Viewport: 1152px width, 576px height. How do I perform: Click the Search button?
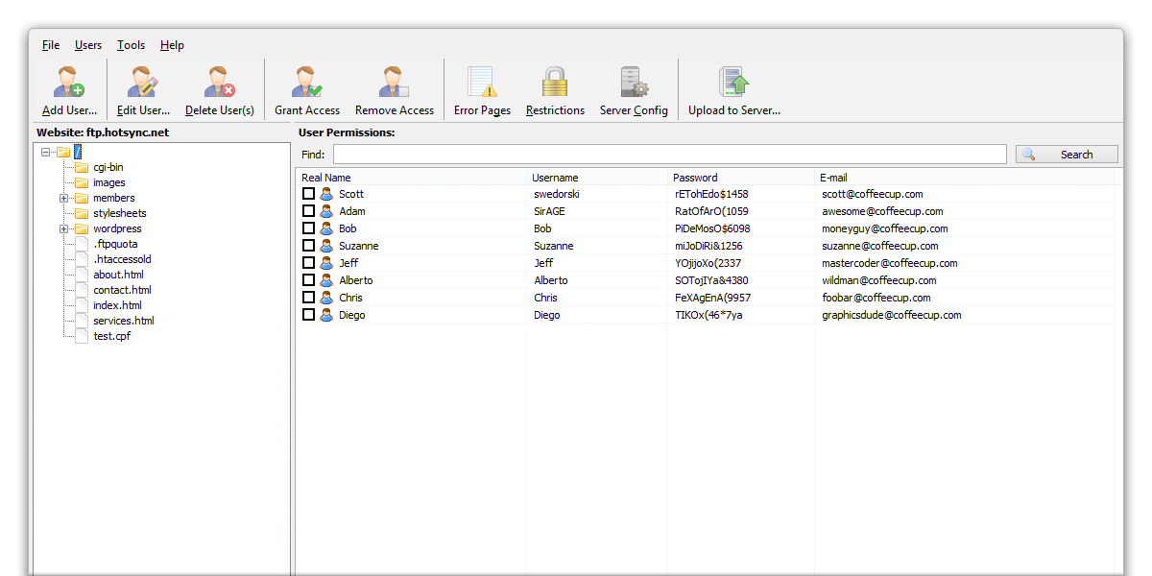pyautogui.click(x=1067, y=155)
